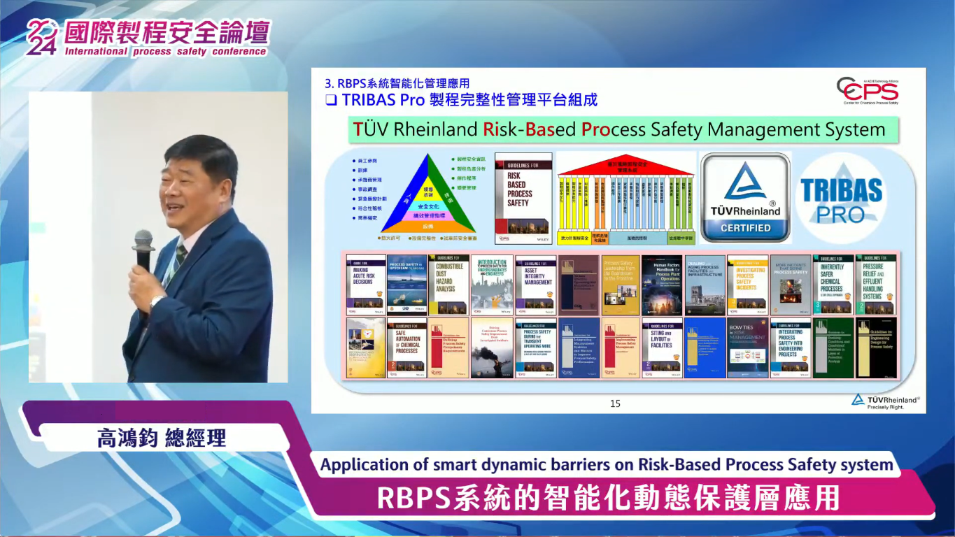
Task: Select the Human Factors Handbook book cover
Action: [x=662, y=285]
